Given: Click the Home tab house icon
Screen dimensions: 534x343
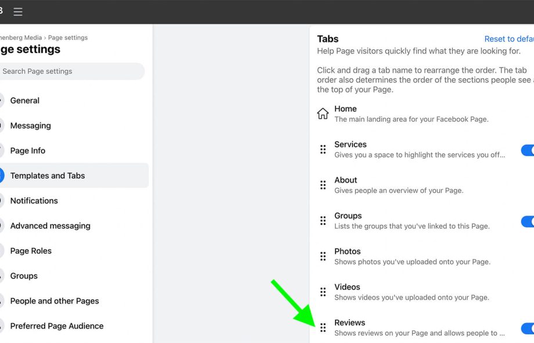Looking at the screenshot, I should pos(323,114).
